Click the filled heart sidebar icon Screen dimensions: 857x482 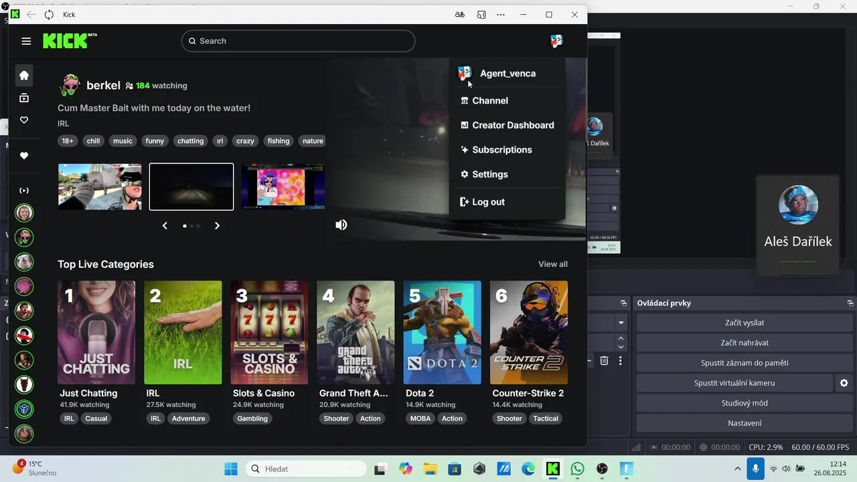pos(24,155)
